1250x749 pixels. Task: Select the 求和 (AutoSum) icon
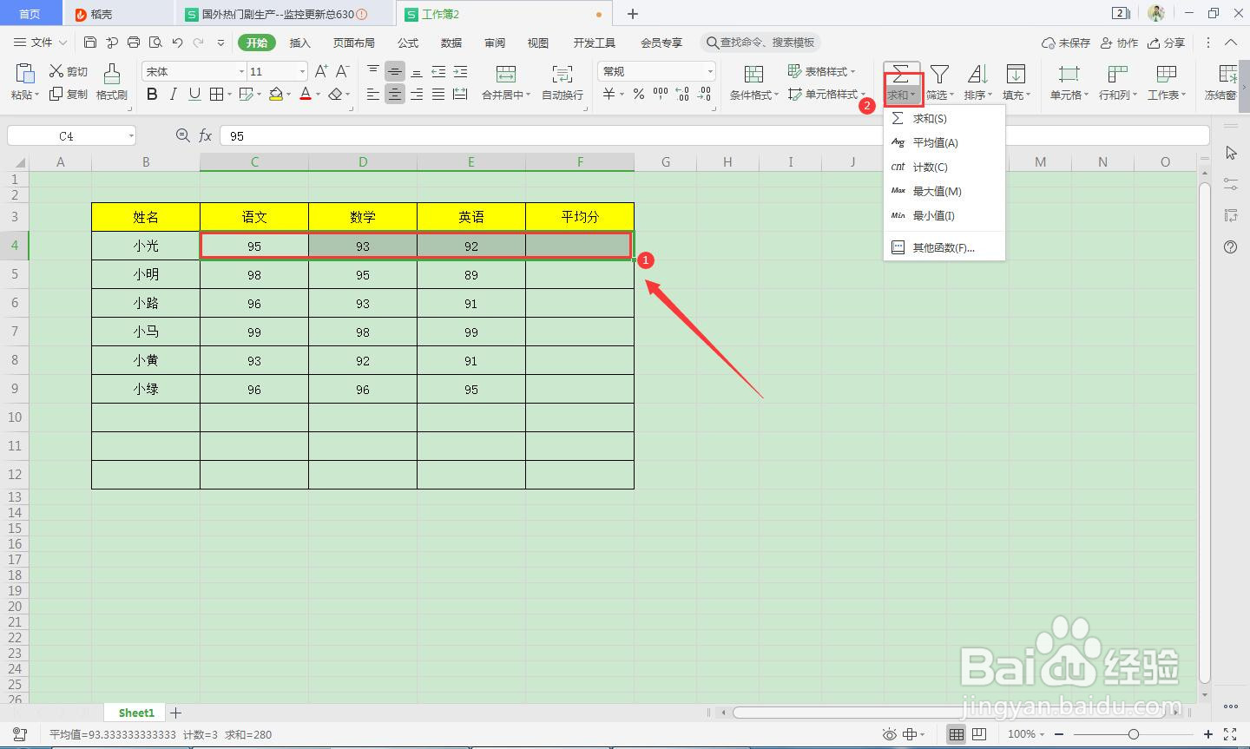(x=901, y=73)
